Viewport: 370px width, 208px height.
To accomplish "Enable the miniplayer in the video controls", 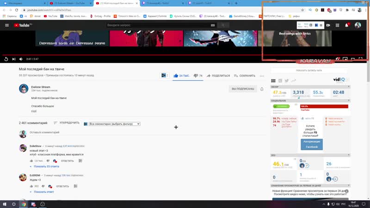I will tap(345, 59).
